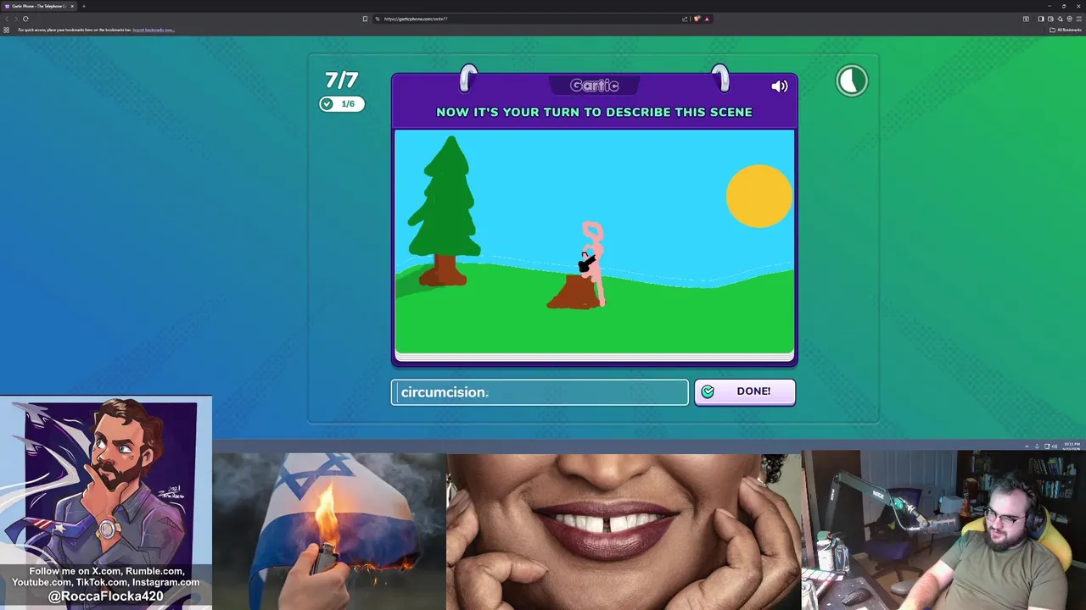Reload the page in browser
Screen dimensions: 1086x610
pos(25,19)
